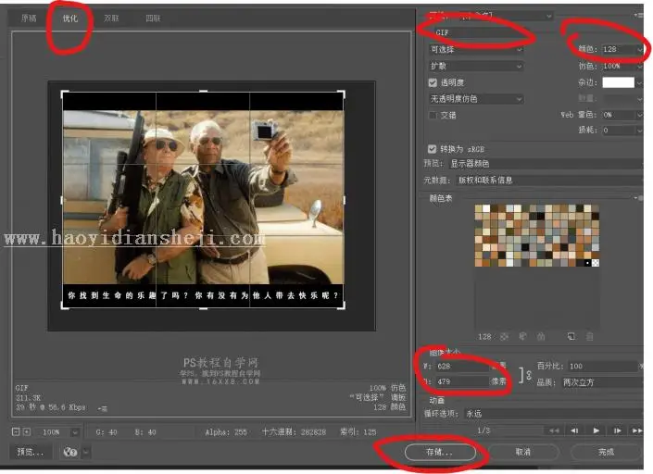This screenshot has width=653, height=474.
Task: Open the 预览 显示器颜色 dropdown
Action: [x=546, y=164]
